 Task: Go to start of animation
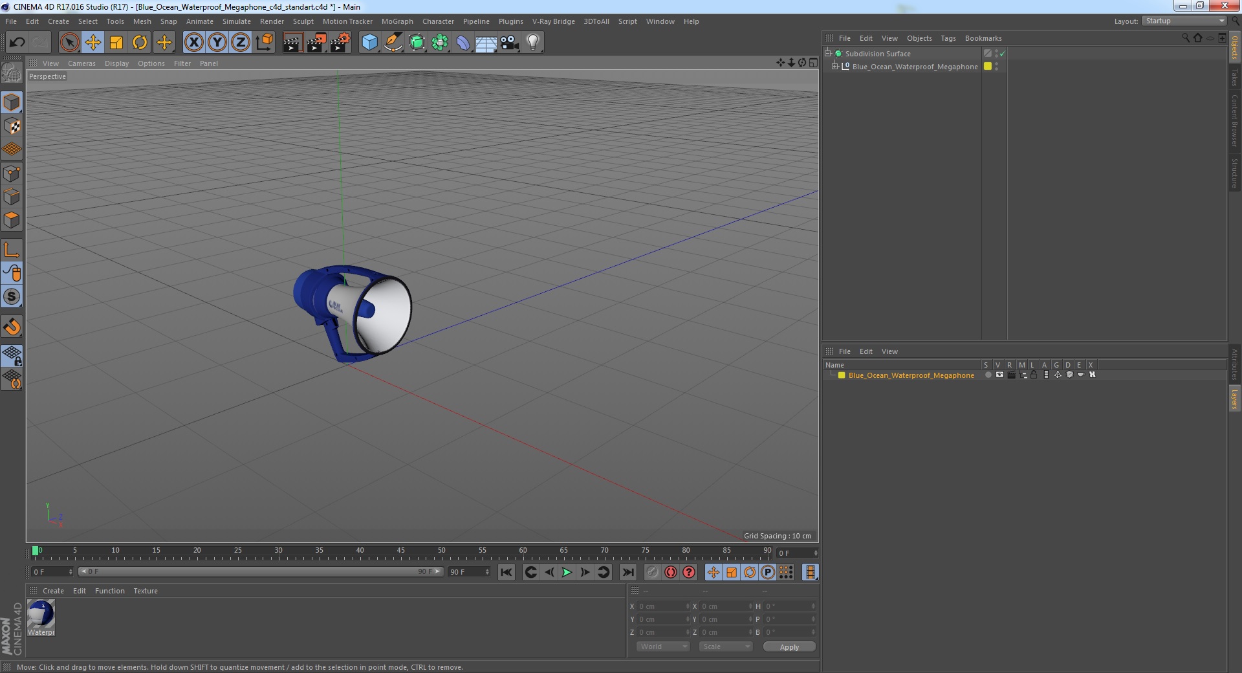point(507,572)
